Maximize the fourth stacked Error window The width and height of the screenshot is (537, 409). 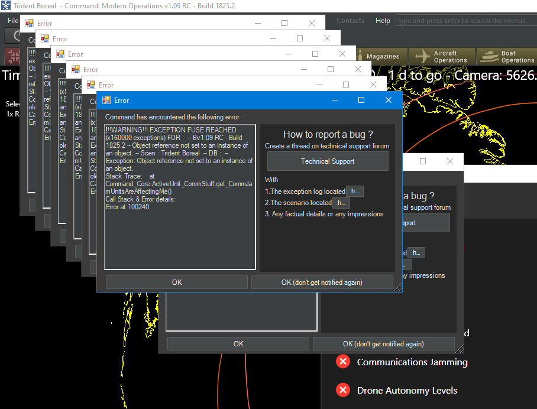[x=331, y=69]
